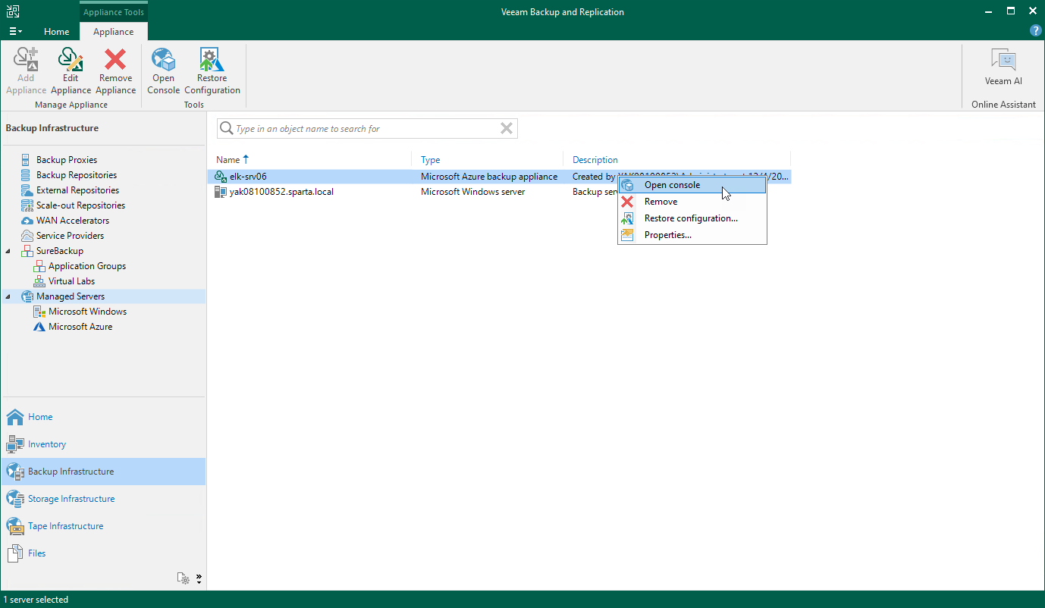Image resolution: width=1045 pixels, height=608 pixels.
Task: Collapse the Managed Servers tree node
Action: pos(8,296)
